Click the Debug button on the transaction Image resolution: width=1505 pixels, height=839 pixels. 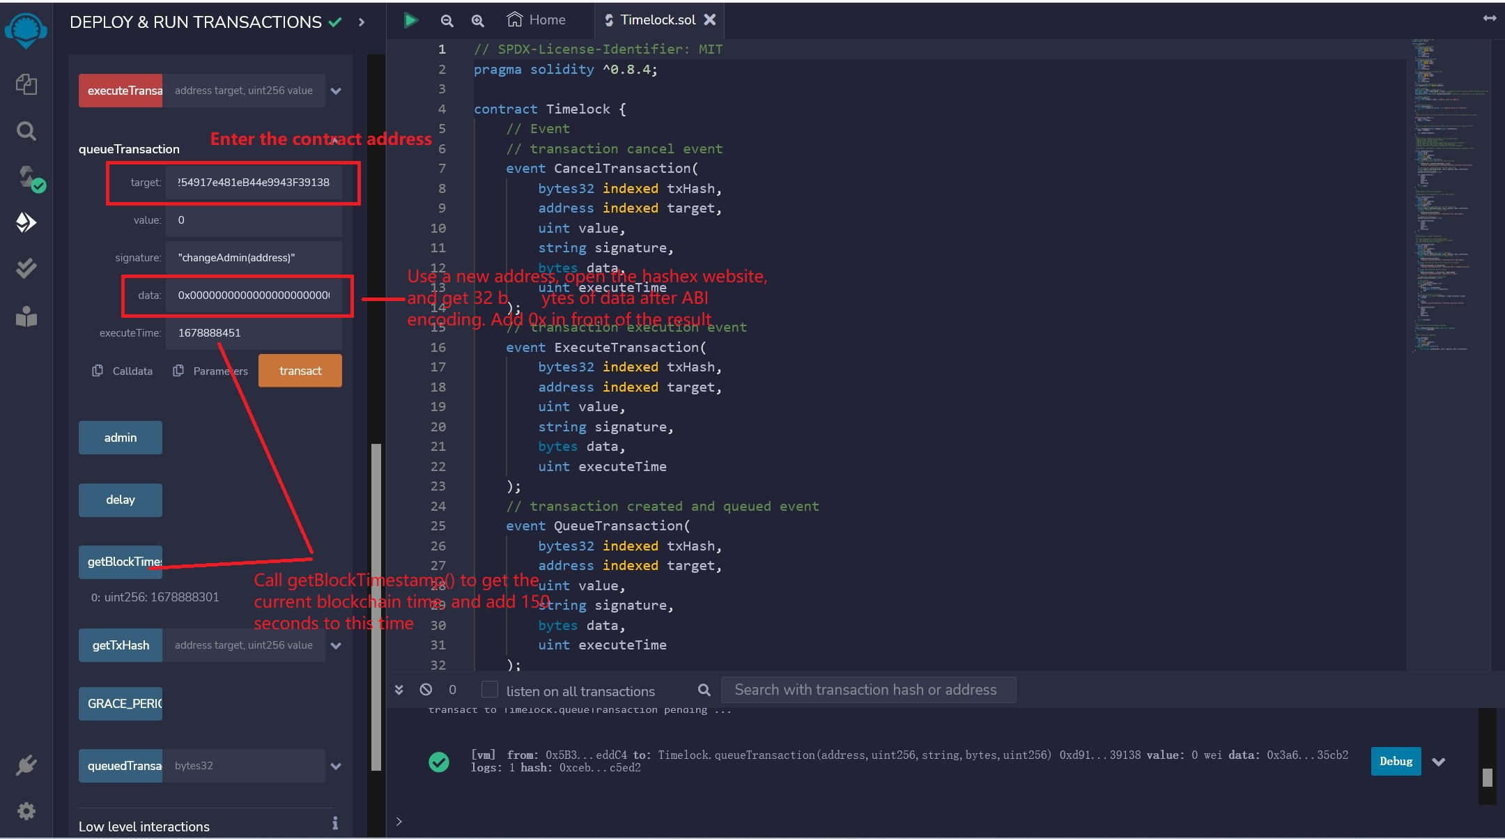click(x=1394, y=761)
